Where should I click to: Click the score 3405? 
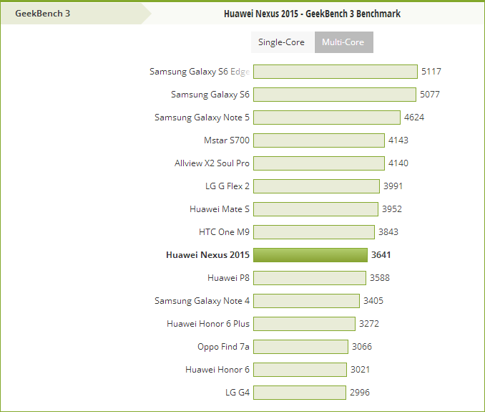pos(373,301)
